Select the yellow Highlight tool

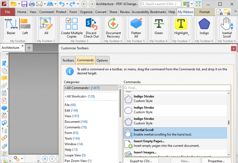tap(181, 26)
